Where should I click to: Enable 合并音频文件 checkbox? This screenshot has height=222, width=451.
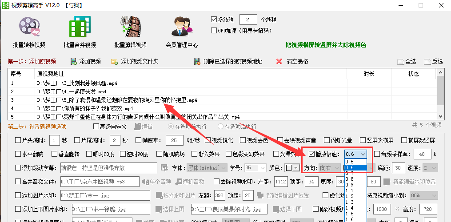[x=17, y=182]
